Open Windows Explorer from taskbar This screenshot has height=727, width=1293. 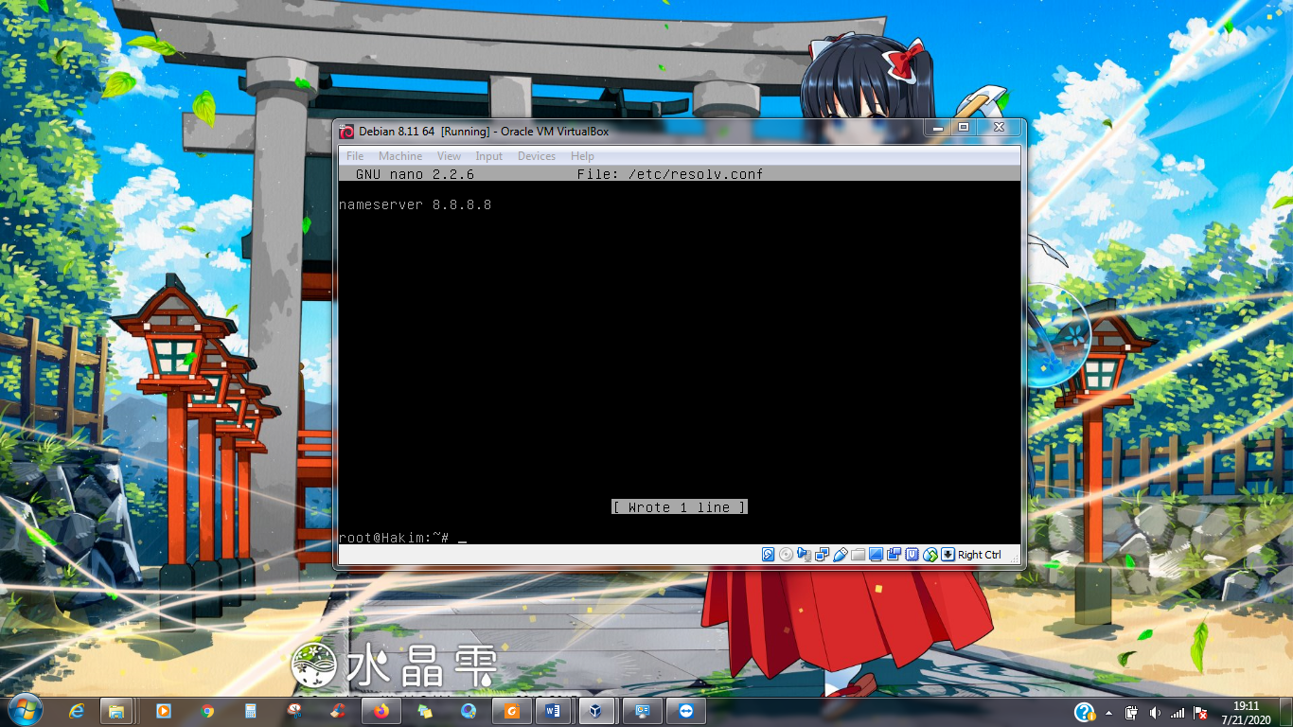click(x=115, y=711)
